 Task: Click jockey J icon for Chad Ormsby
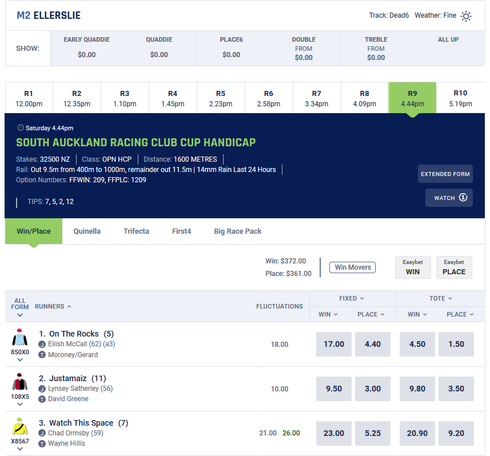42,433
